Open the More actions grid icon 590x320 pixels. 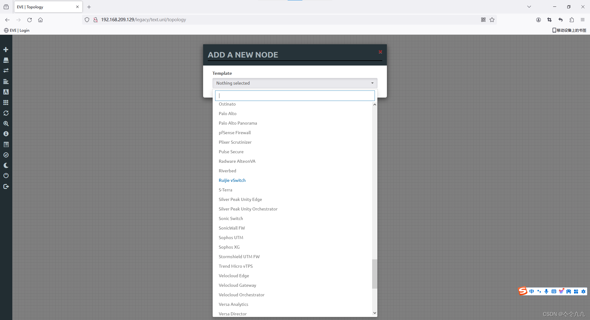tap(6, 102)
